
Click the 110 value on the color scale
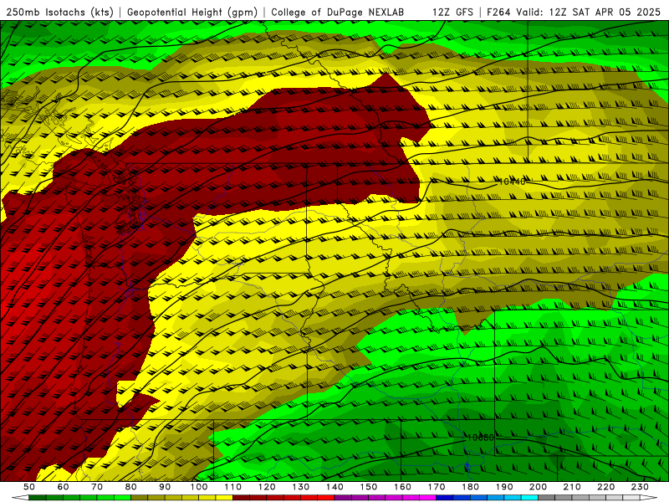233,487
